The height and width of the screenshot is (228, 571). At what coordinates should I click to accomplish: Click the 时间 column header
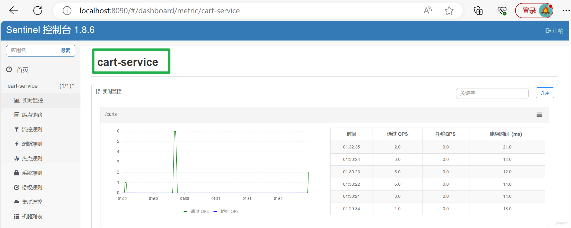[351, 134]
